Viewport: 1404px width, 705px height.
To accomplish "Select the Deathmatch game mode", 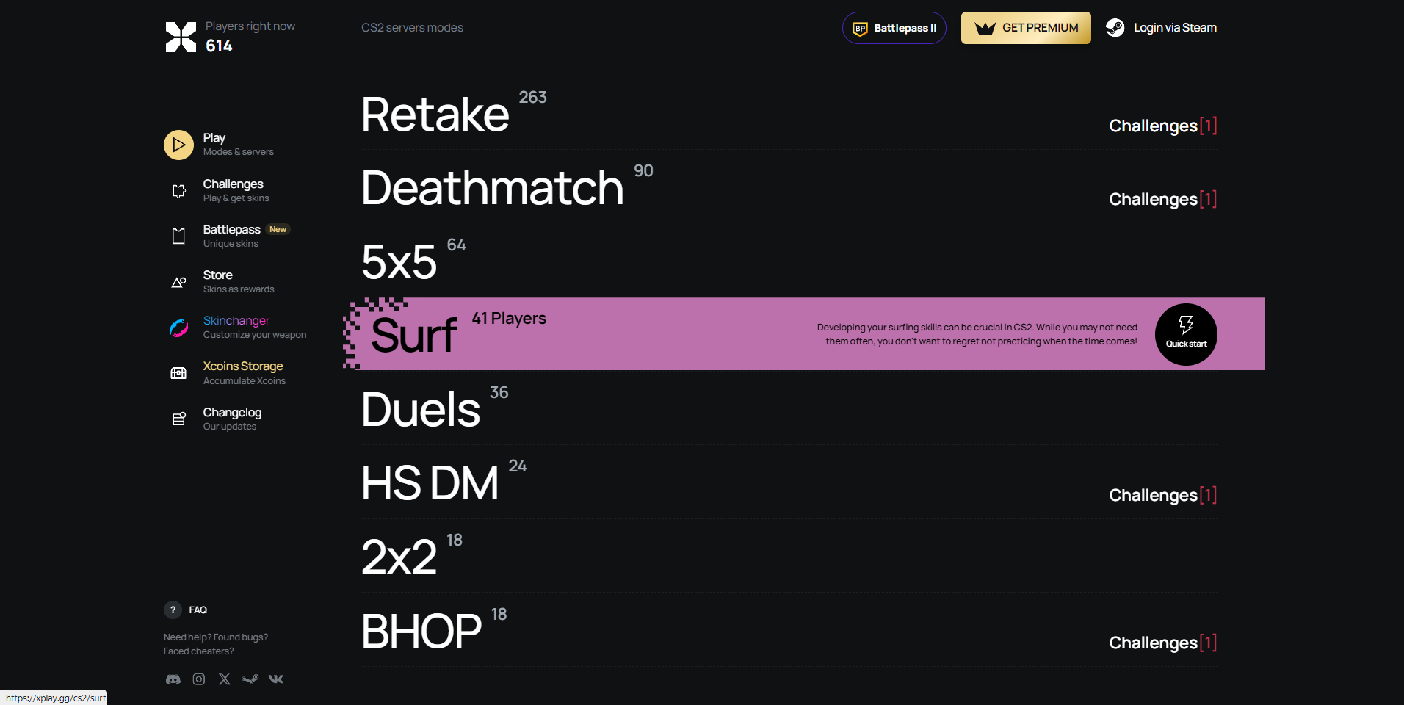I will point(491,188).
